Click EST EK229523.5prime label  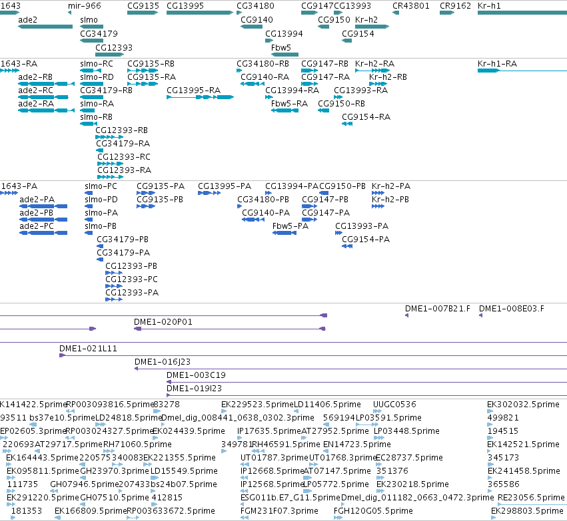pos(257,405)
